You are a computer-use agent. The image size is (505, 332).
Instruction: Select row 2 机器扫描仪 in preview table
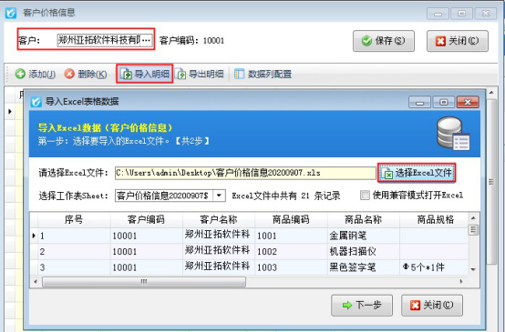pyautogui.click(x=249, y=251)
